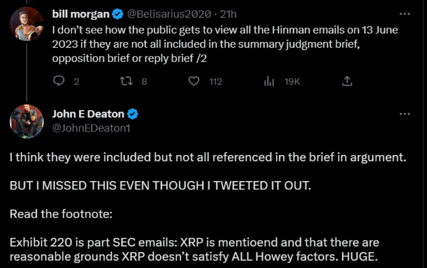Viewport: 427px width, 268px height.
Task: Open more options on John E Deaton's tweet
Action: [x=405, y=113]
